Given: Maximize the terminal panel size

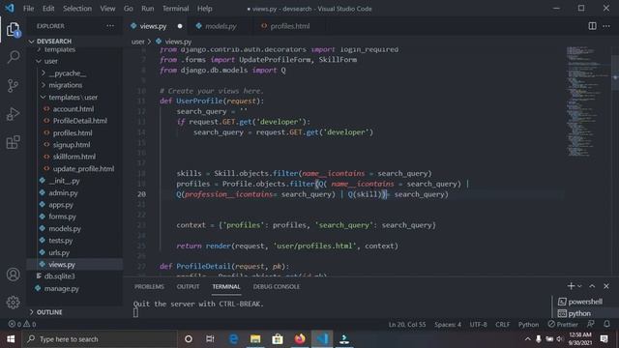Looking at the screenshot, I should click(592, 286).
